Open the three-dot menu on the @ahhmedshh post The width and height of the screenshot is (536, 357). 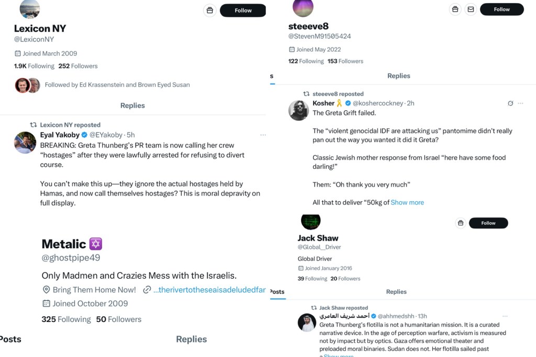click(x=505, y=316)
